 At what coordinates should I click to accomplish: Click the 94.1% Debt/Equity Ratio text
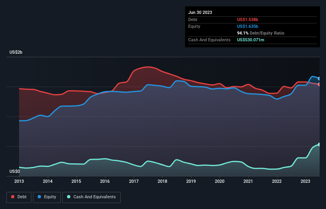coord(260,33)
